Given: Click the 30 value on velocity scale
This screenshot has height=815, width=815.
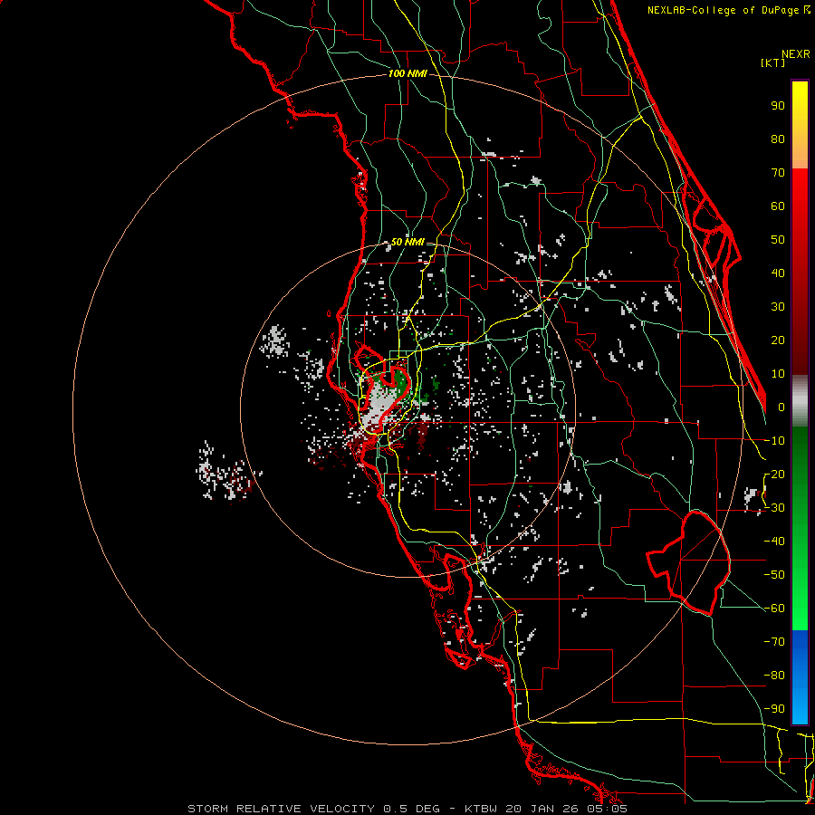Looking at the screenshot, I should 778,307.
